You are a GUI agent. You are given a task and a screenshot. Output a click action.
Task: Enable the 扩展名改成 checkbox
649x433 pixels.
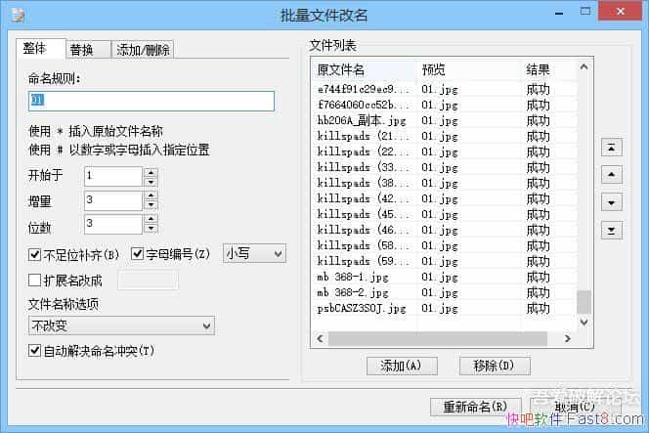click(35, 281)
